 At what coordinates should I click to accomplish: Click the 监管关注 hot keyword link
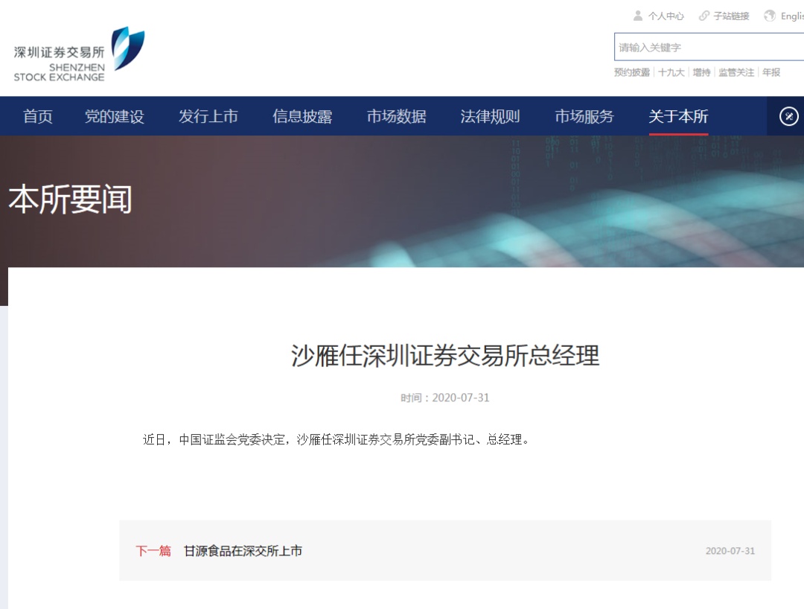[736, 72]
